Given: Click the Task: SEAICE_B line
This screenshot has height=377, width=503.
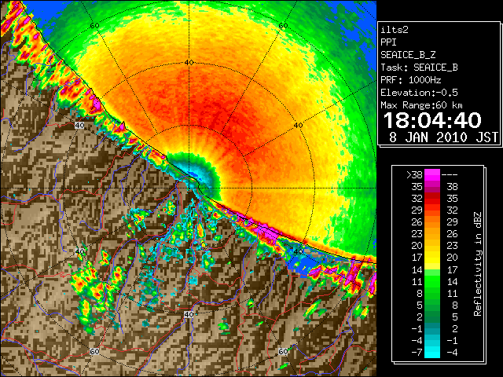Looking at the screenshot, I should coord(419,68).
